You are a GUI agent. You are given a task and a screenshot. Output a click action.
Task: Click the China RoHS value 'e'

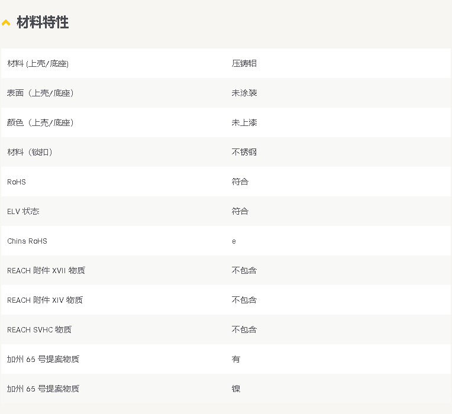[234, 241]
